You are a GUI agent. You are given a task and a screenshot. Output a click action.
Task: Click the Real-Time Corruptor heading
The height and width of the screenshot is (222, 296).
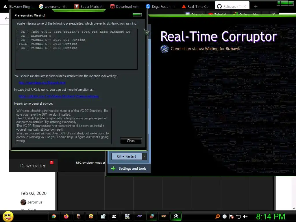(x=219, y=36)
